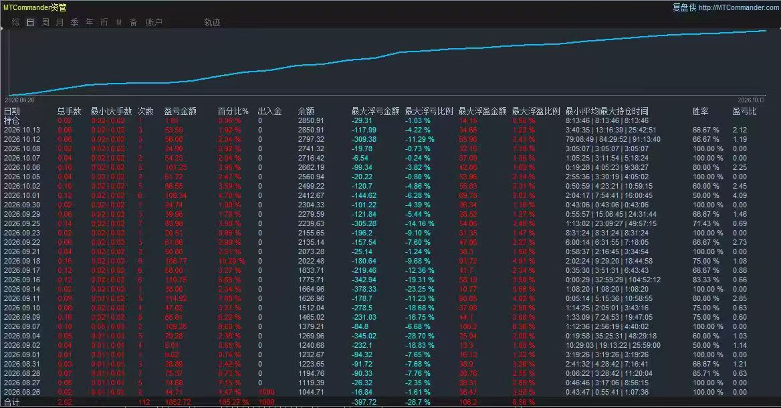Image resolution: width=781 pixels, height=408 pixels.
Task: Open the 季 quarterly tab
Action: click(75, 23)
